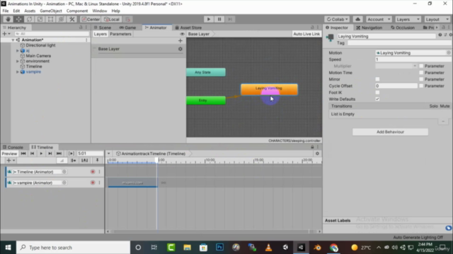
Task: Click the Hierarchy search field
Action: pos(52,34)
